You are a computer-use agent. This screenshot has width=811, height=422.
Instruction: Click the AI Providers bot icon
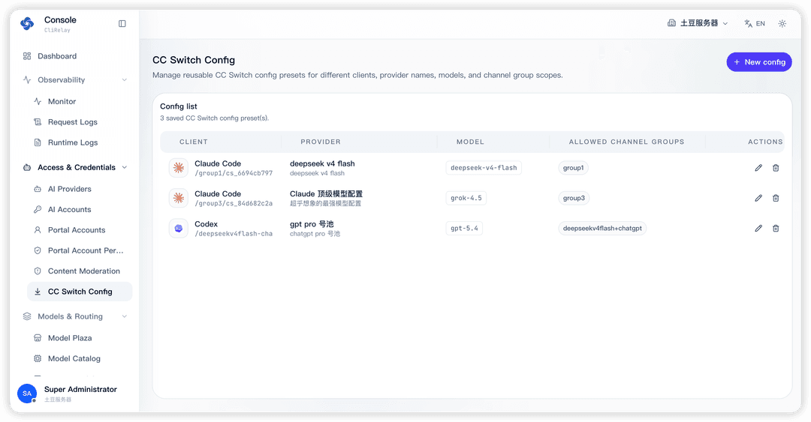point(38,189)
